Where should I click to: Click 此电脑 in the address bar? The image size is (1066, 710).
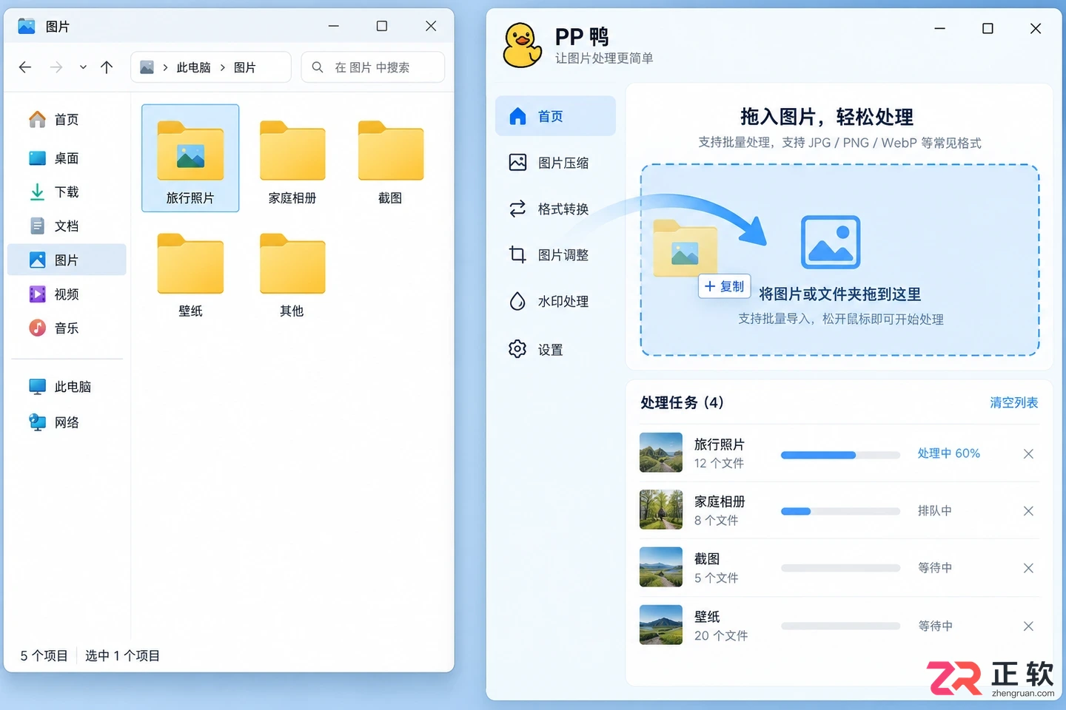click(x=193, y=67)
